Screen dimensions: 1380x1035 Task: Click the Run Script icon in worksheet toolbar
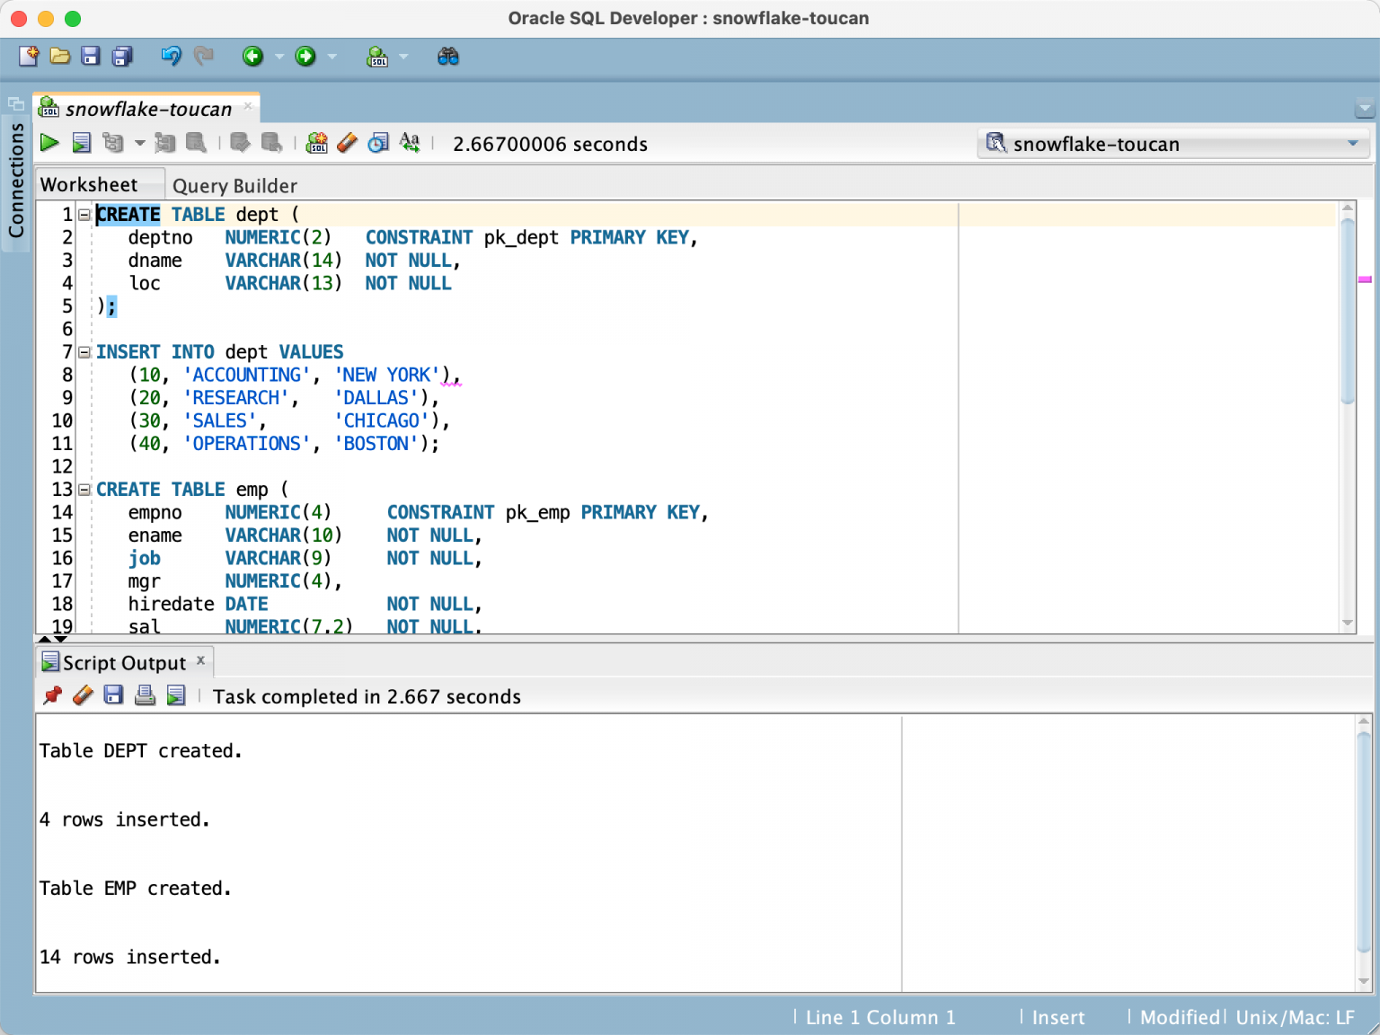click(82, 143)
